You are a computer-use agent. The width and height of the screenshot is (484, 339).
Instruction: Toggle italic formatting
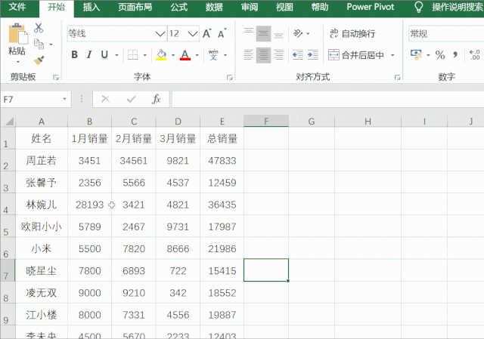89,55
